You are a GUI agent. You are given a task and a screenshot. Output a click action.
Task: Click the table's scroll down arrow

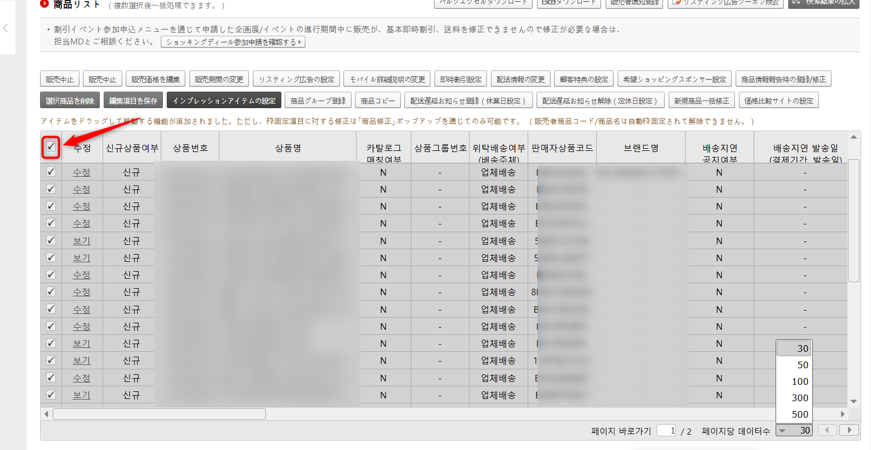(x=853, y=402)
